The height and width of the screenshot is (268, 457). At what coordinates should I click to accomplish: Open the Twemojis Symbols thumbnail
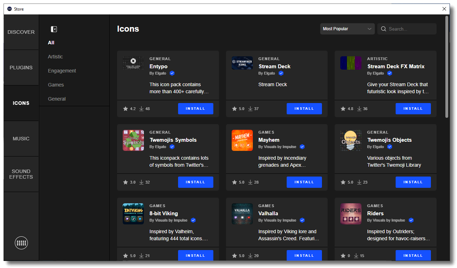point(133,140)
